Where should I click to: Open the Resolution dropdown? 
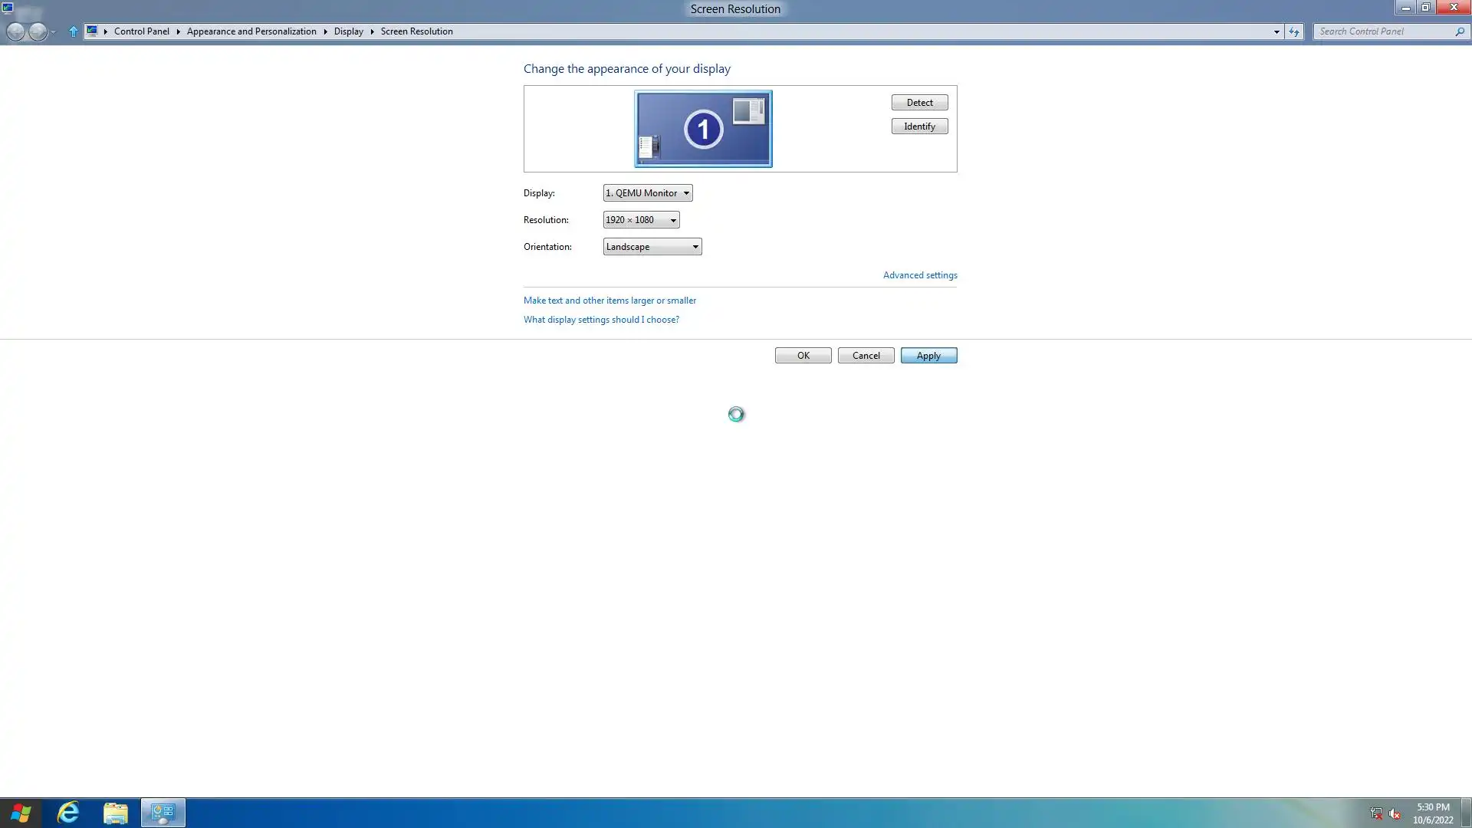point(641,220)
